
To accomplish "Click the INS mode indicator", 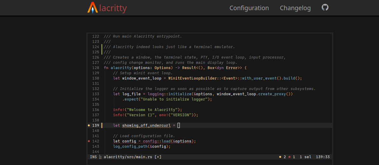I will coord(93,157).
